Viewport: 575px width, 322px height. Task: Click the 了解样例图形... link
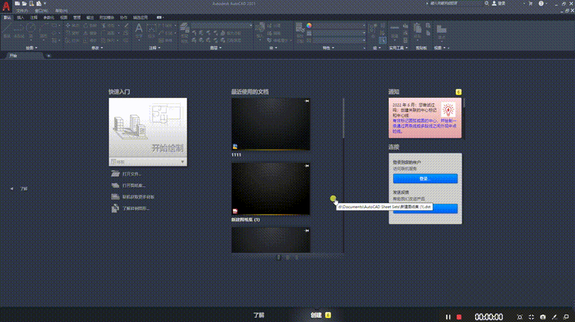136,208
